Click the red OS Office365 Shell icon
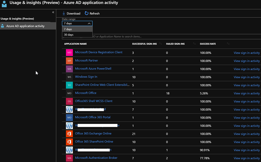 (69, 101)
